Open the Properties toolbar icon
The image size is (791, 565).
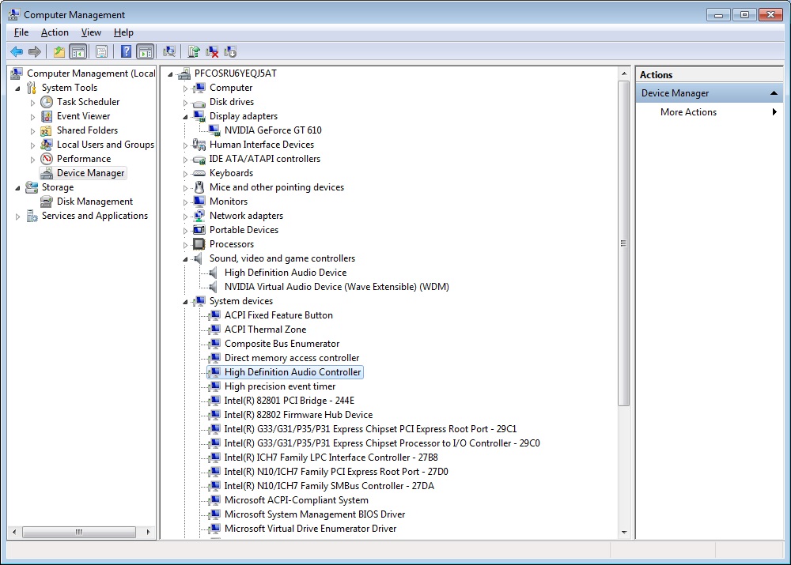(x=101, y=51)
